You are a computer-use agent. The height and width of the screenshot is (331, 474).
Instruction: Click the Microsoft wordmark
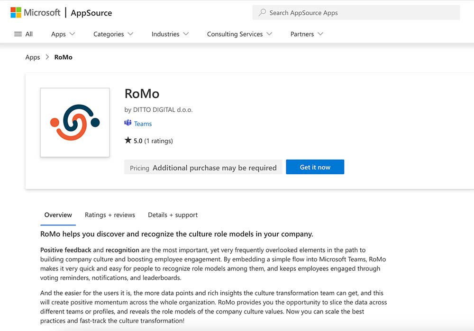tap(42, 13)
